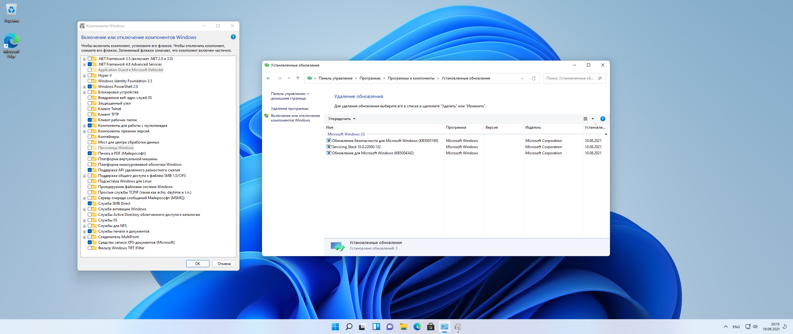The height and width of the screenshot is (334, 793).
Task: Open help in Installed Updates window
Action: (x=602, y=119)
